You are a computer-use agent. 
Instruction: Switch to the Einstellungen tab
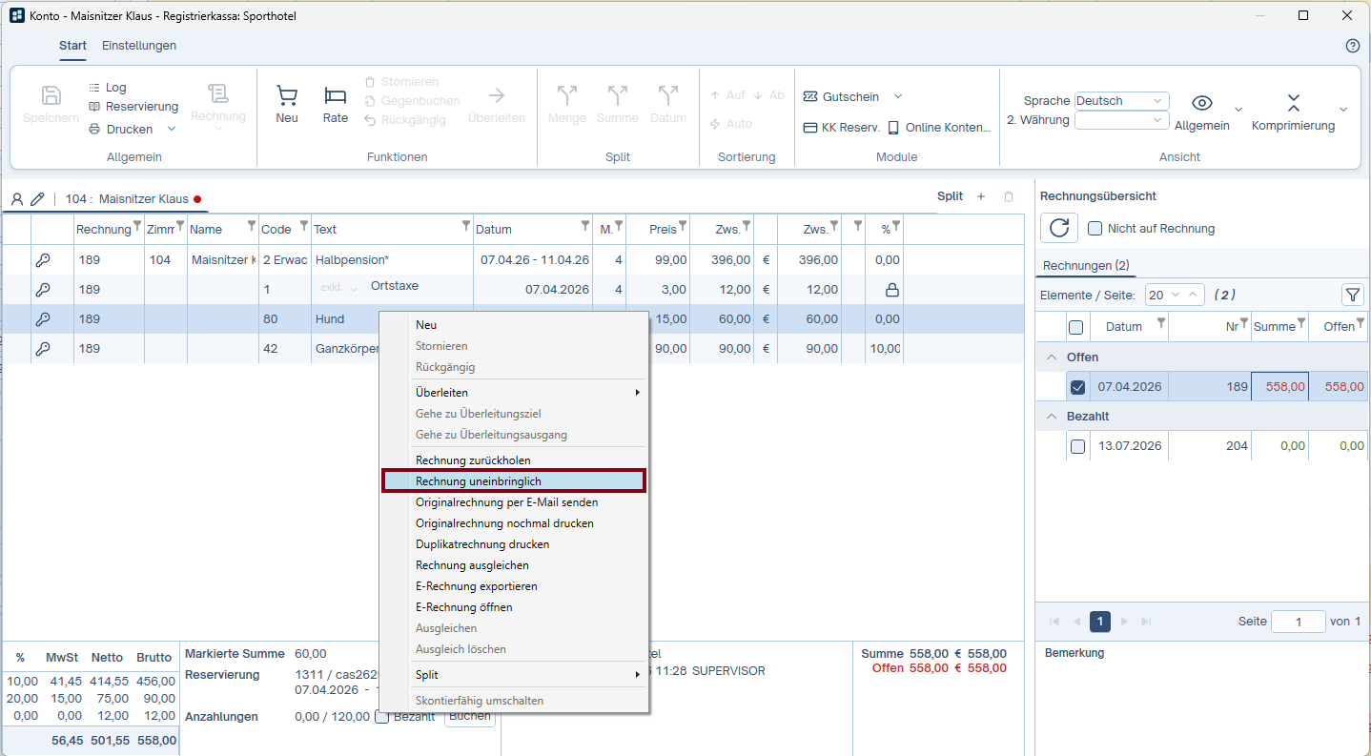(139, 46)
